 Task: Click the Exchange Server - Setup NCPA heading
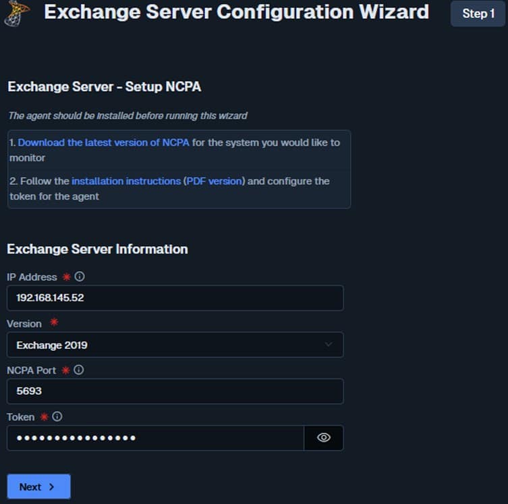pyautogui.click(x=105, y=86)
